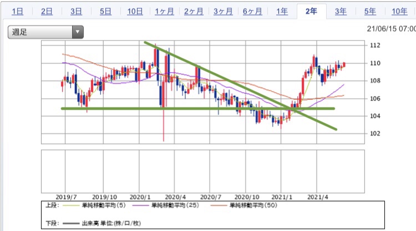Click the 下段 legend row label

[x=52, y=223]
